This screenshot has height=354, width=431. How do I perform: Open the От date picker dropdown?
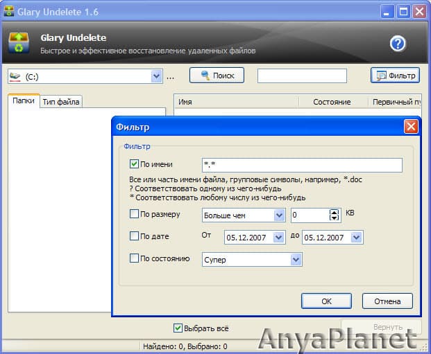[x=278, y=238]
